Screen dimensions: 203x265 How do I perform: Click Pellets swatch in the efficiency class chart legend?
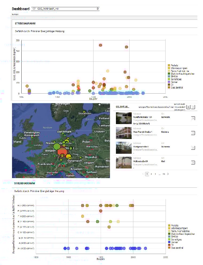point(169,225)
